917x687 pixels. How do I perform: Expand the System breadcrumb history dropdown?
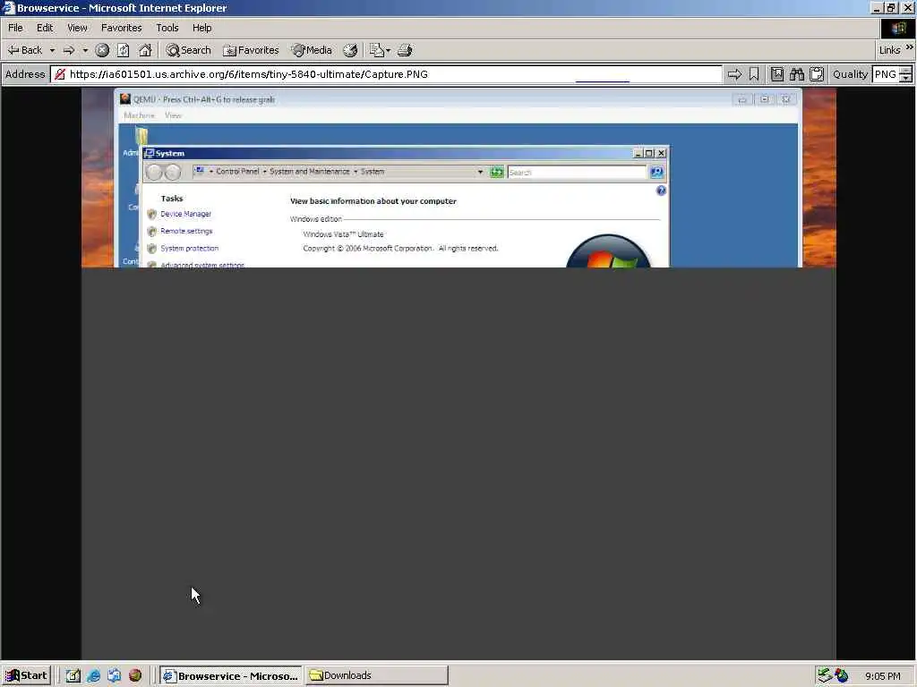click(x=480, y=172)
